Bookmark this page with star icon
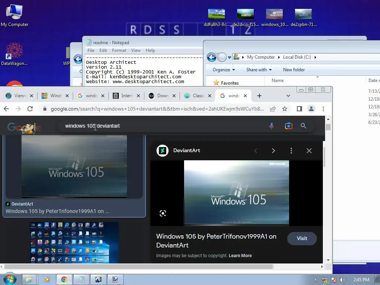The image size is (380, 285). pyautogui.click(x=285, y=109)
